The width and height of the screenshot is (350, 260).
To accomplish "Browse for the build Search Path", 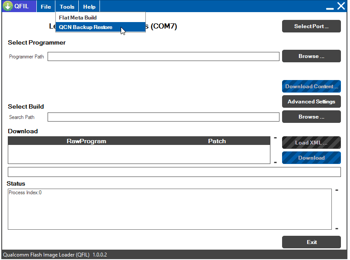I will click(x=311, y=117).
